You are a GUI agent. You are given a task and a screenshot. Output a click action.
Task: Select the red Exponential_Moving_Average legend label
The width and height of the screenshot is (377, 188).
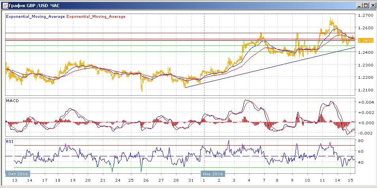(x=96, y=17)
